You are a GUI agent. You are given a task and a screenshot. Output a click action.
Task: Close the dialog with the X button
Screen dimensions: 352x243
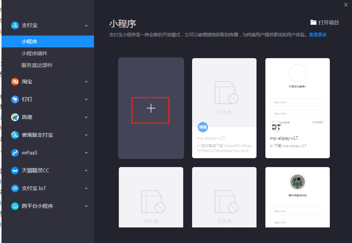tap(346, 5)
